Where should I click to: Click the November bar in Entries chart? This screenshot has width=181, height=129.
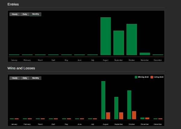pos(145,54)
